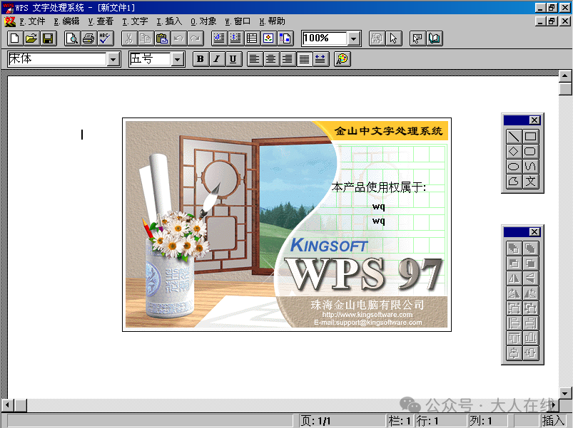The width and height of the screenshot is (573, 428).
Task: Print the document with the printer icon
Action: (88, 38)
